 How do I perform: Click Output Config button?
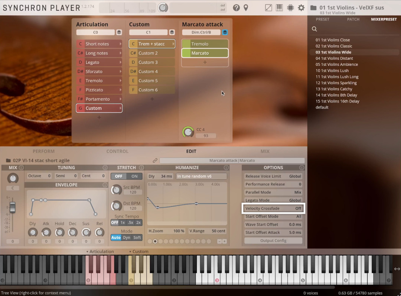(x=273, y=241)
